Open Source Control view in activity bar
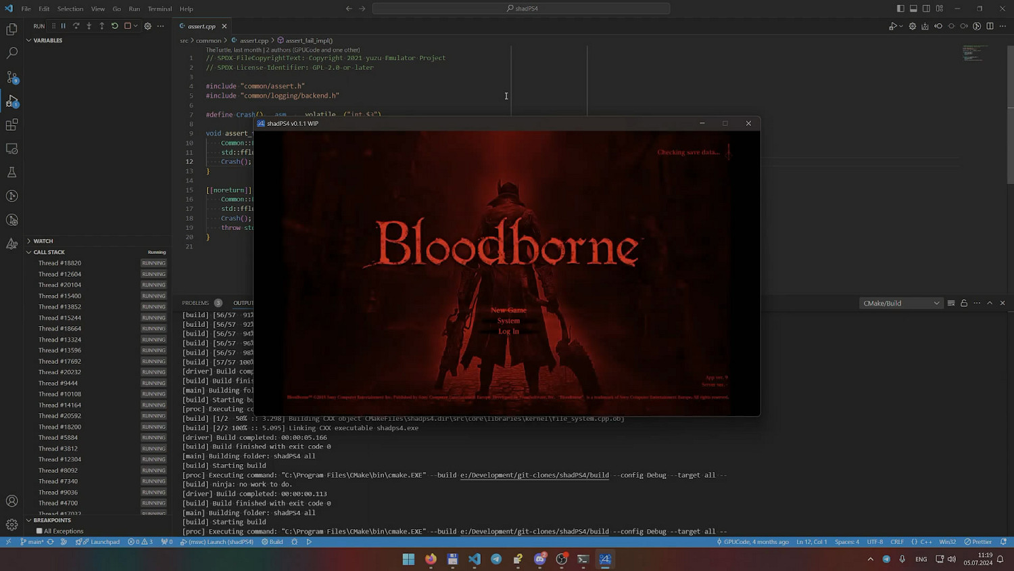This screenshot has height=571, width=1014. (12, 77)
